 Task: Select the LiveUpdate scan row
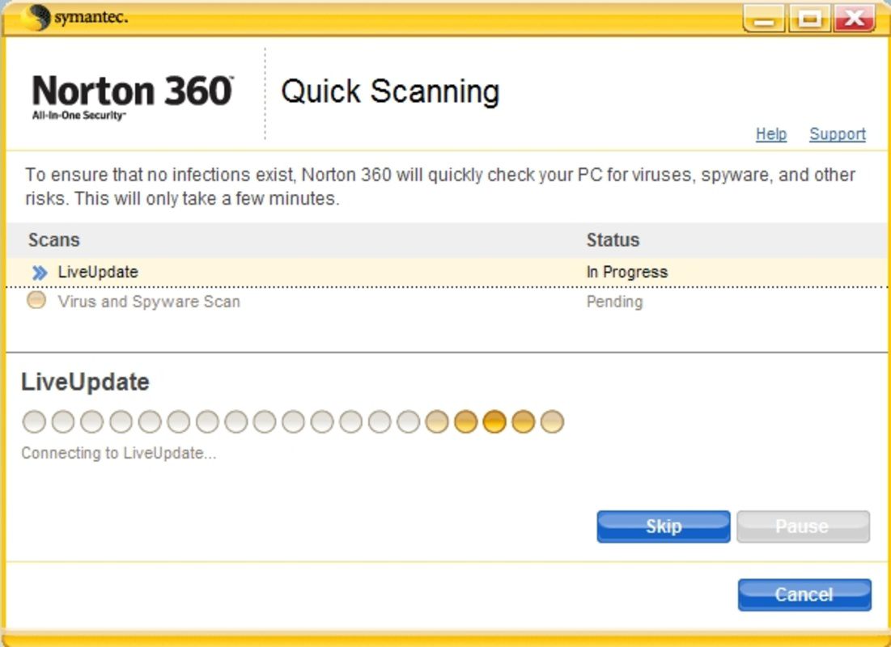coord(447,272)
